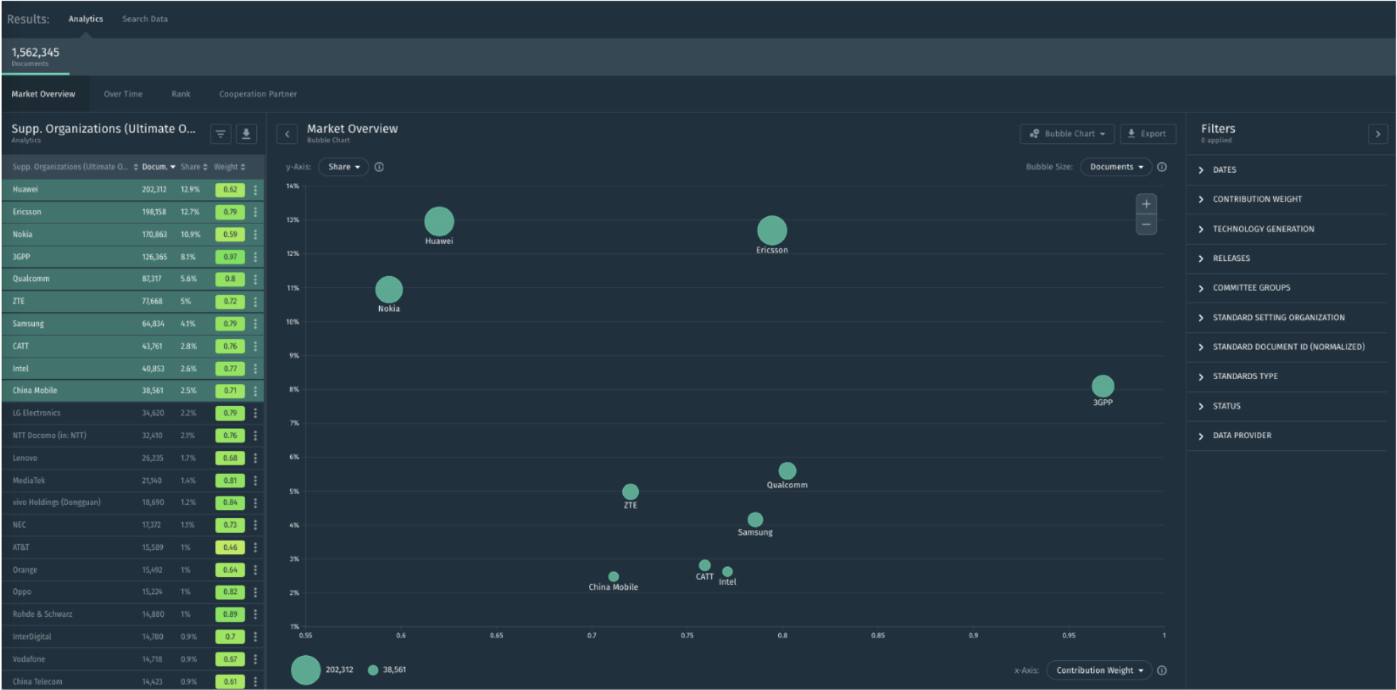The image size is (1397, 690).
Task: Click the Export button
Action: (x=1147, y=134)
